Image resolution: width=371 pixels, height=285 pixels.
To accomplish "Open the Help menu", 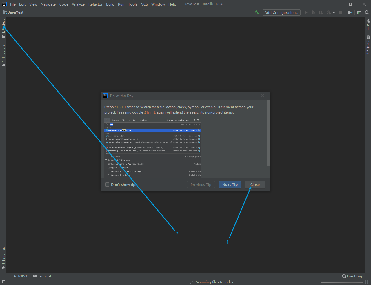I will click(172, 4).
